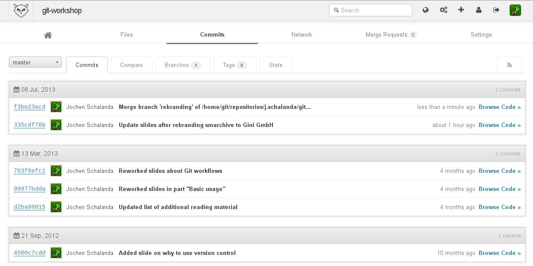This screenshot has height=266, width=533.
Task: Browse code of commit f3be23acd
Action: pos(499,107)
